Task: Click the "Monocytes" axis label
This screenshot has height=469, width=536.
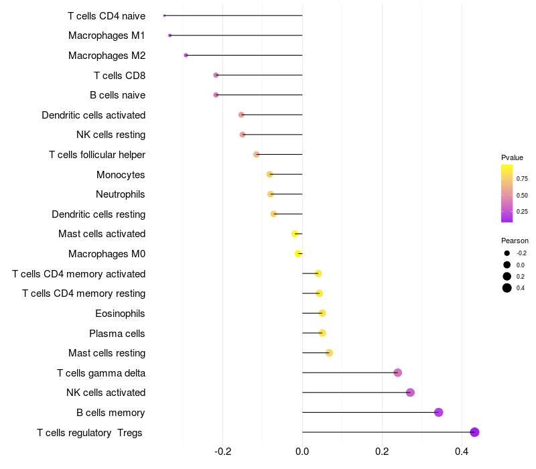Action: [x=121, y=175]
